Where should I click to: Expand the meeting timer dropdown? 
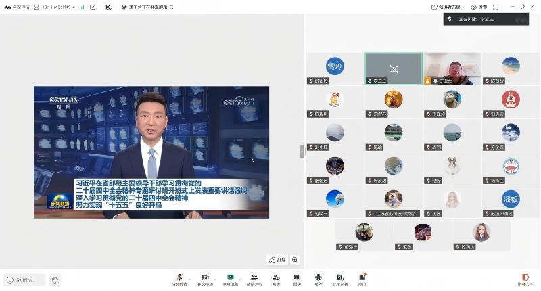pyautogui.click(x=57, y=7)
